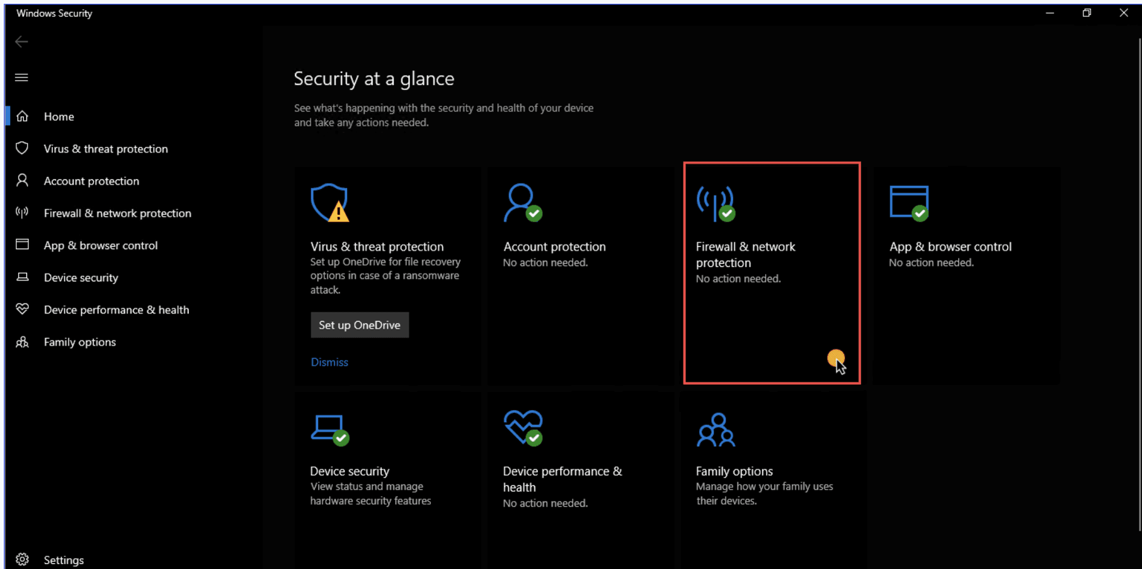Open Virus & threat protection from sidebar
Viewport: 1142px width, 569px height.
[x=105, y=149]
